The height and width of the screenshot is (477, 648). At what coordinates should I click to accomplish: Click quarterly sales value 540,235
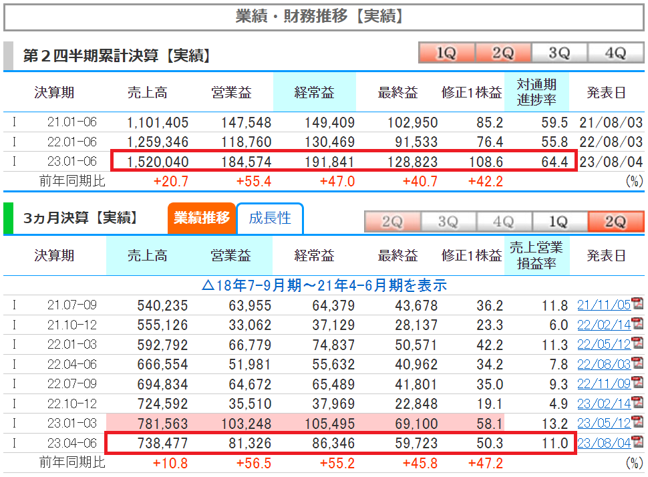(x=162, y=305)
